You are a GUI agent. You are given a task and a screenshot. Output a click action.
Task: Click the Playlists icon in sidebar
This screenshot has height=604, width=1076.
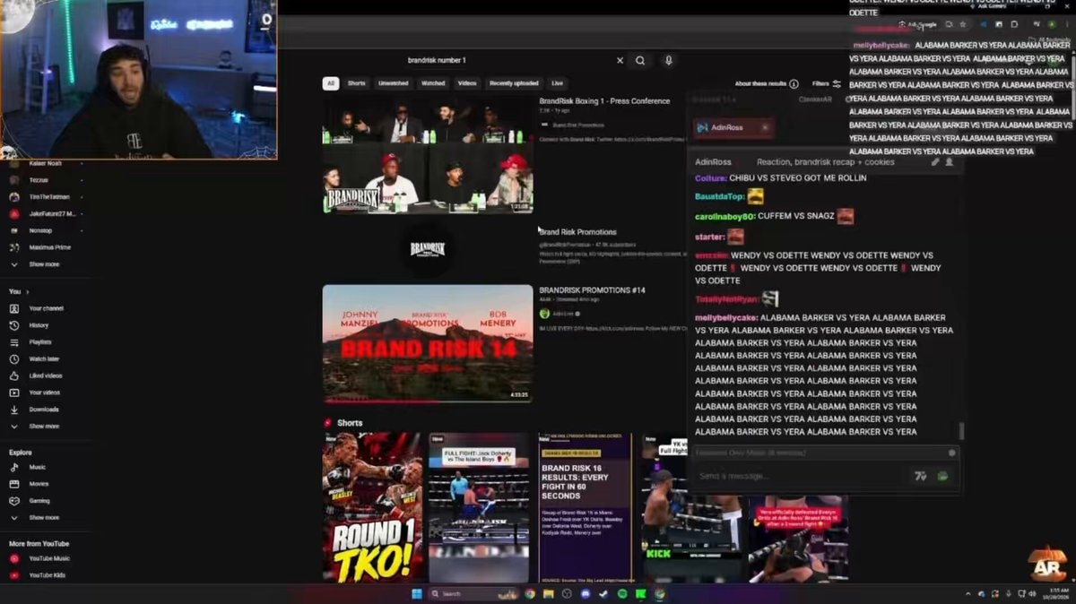14,342
